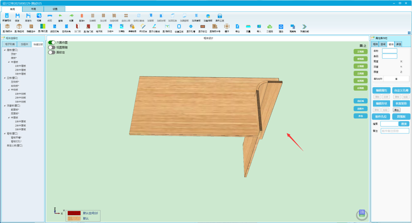The width and height of the screenshot is (412, 223).
Task: Click the dark red 默认空间分割 color swatch
Action: point(74,213)
